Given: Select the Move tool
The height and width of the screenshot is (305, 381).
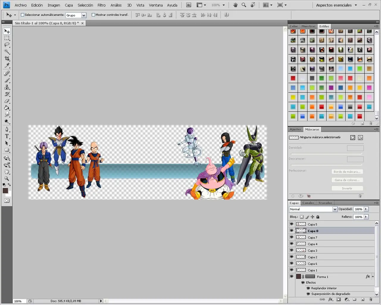Looking at the screenshot, I should pos(7,31).
